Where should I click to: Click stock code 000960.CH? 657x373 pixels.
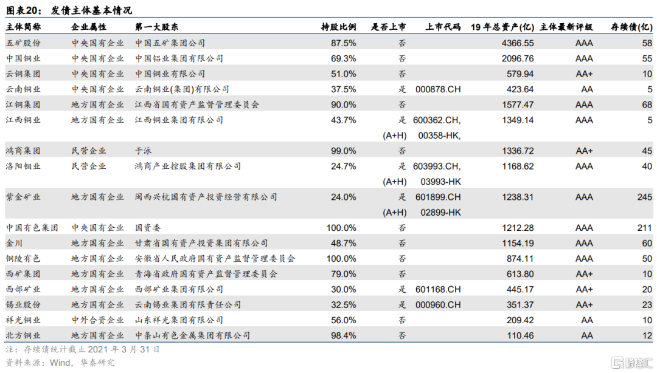[x=438, y=304]
